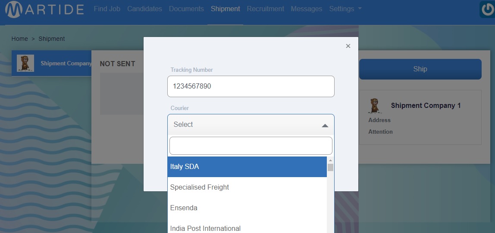Click the Shipment Company 1 heading
The width and height of the screenshot is (495, 233).
pos(426,105)
